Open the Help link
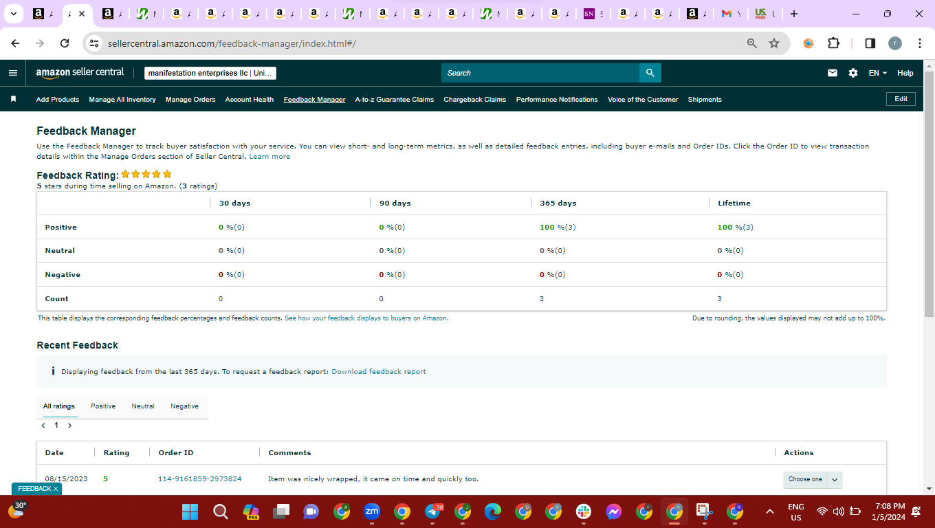The width and height of the screenshot is (935, 528). (x=905, y=73)
